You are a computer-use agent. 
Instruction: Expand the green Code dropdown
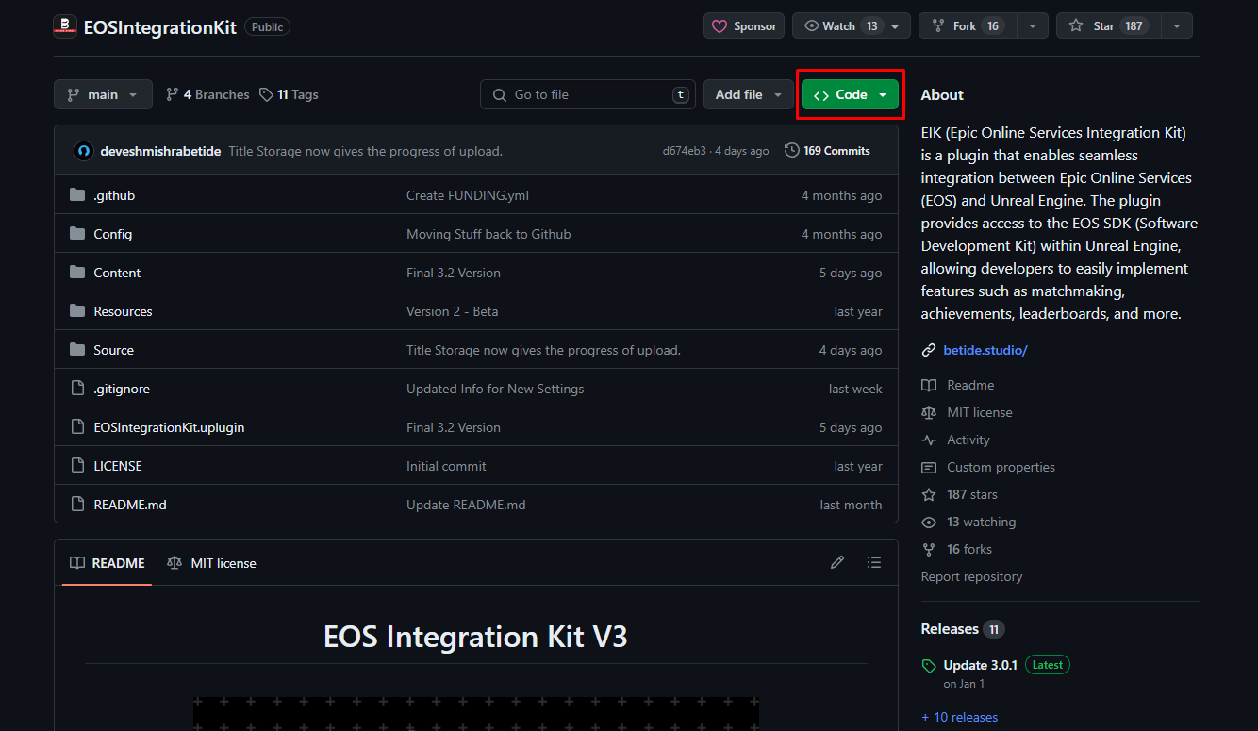click(850, 94)
